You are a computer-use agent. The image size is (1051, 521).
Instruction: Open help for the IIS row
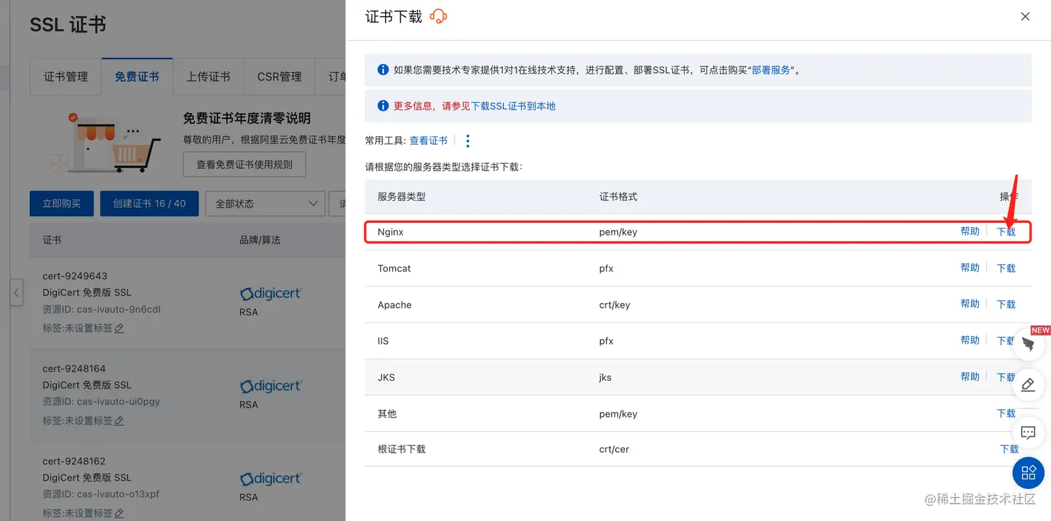tap(970, 340)
